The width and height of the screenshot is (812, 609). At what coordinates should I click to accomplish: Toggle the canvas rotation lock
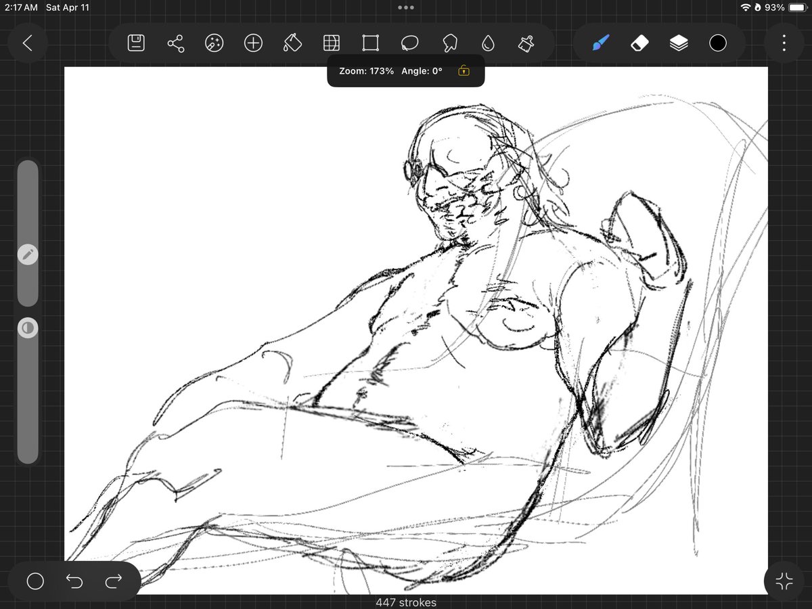click(x=464, y=71)
